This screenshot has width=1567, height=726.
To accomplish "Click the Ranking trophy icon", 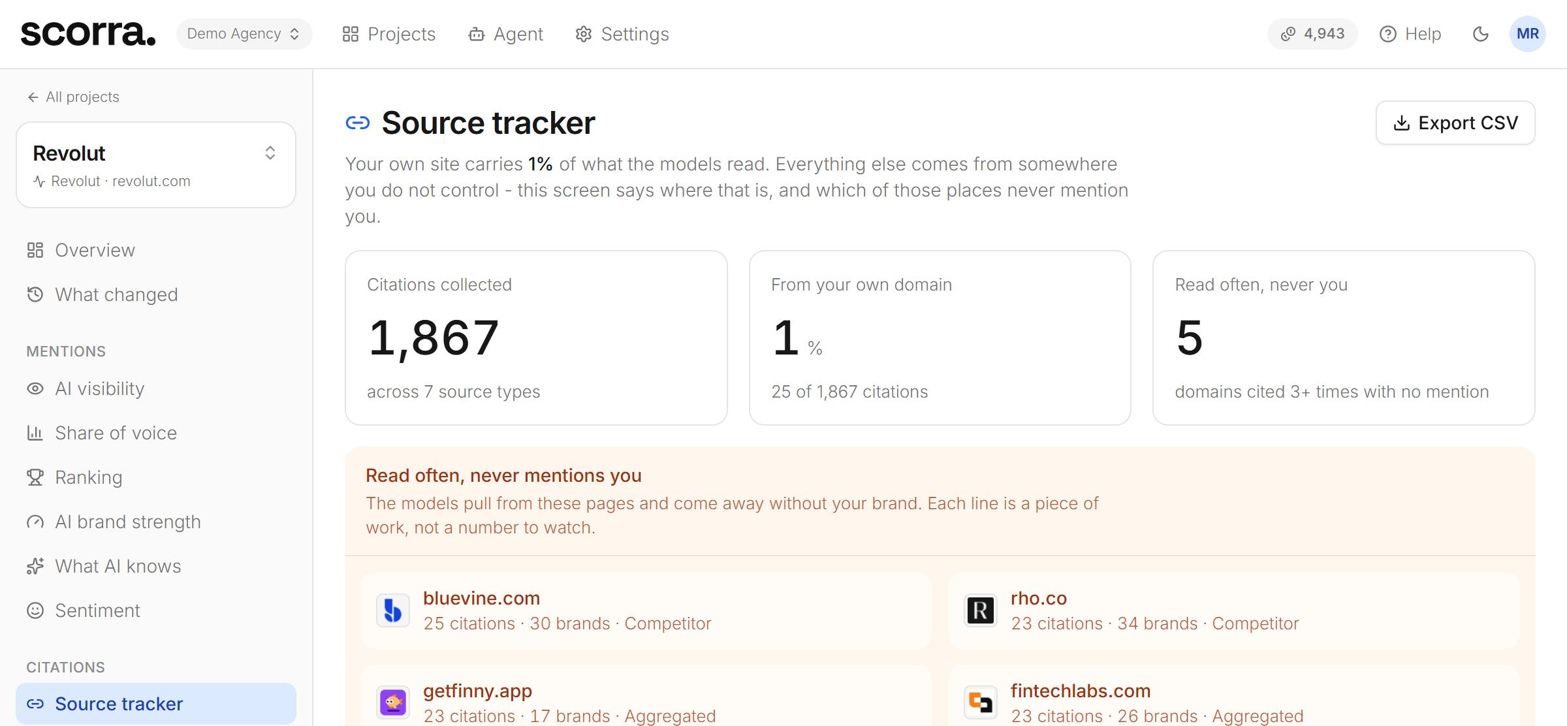I will (x=35, y=477).
